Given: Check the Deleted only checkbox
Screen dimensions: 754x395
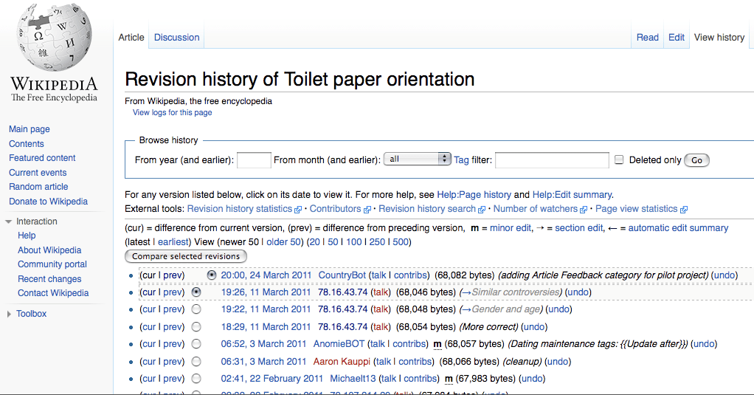Looking at the screenshot, I should coord(620,159).
